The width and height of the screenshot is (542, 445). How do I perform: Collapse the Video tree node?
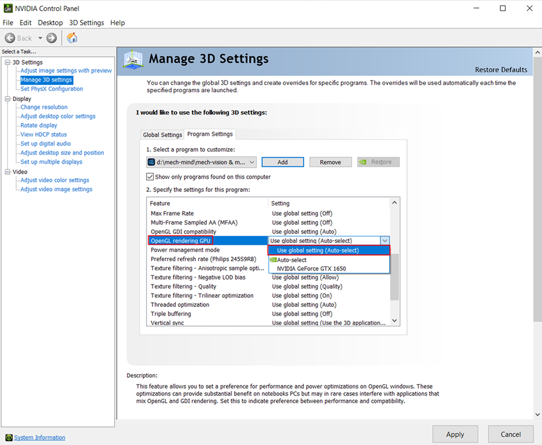(x=7, y=172)
